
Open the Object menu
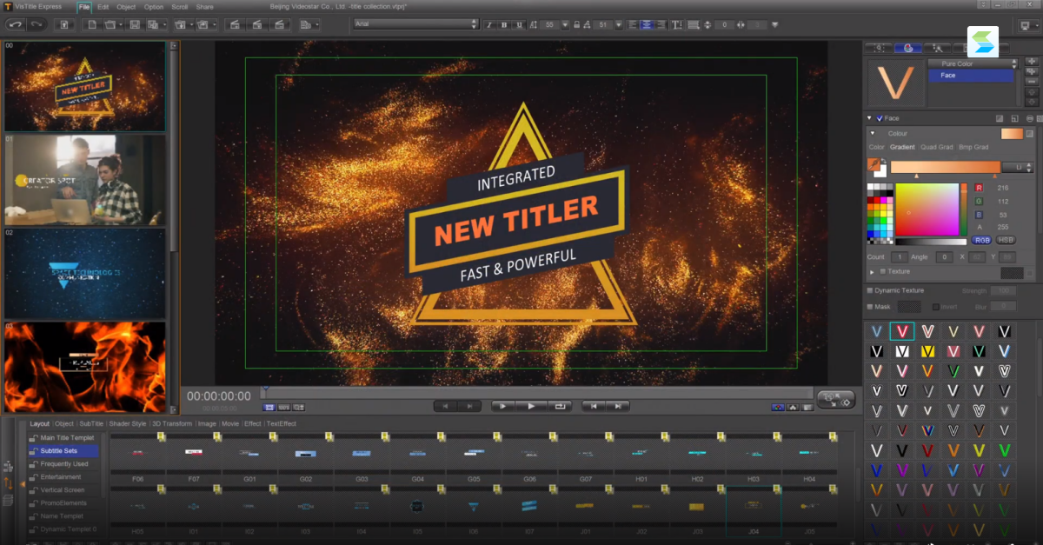point(126,7)
